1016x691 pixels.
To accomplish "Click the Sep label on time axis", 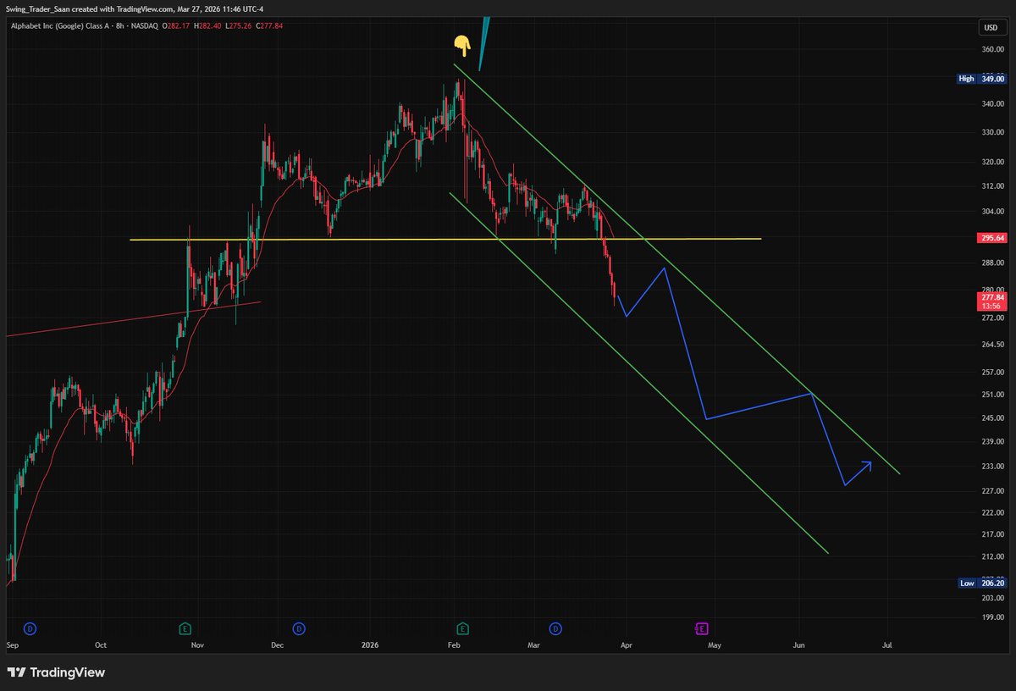I will pyautogui.click(x=13, y=645).
